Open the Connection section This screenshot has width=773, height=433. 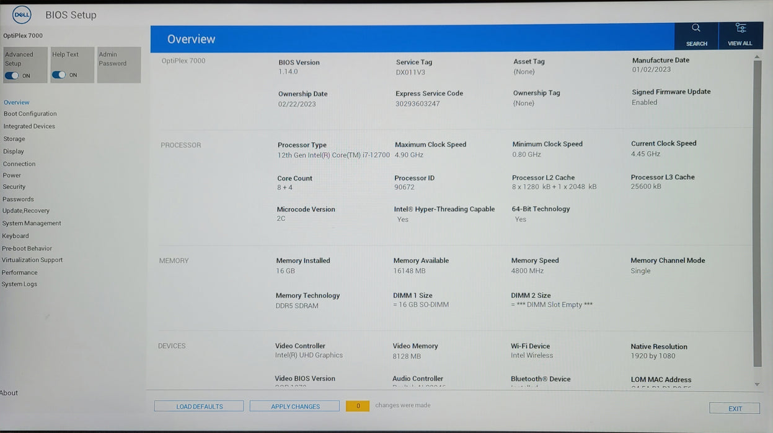pos(19,164)
